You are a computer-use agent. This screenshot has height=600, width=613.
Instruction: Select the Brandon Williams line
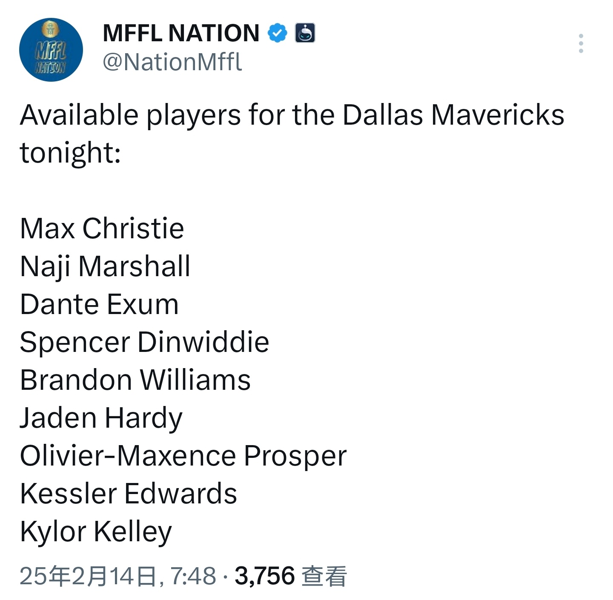[135, 380]
